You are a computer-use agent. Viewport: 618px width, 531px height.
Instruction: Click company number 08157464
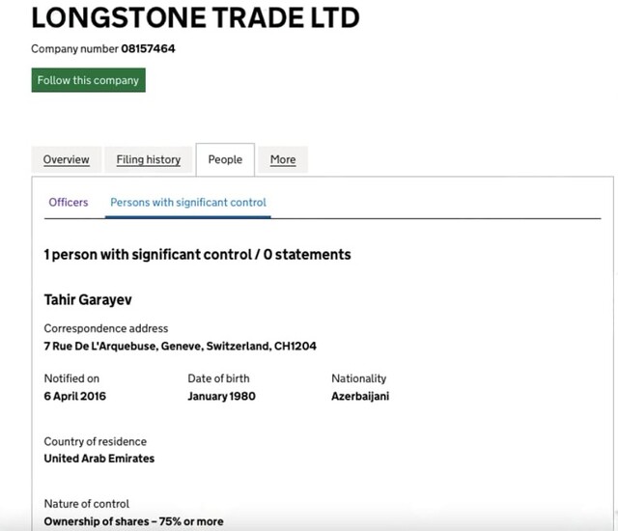(148, 48)
